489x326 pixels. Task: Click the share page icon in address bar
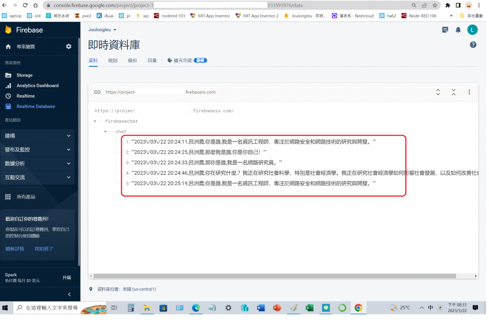425,5
